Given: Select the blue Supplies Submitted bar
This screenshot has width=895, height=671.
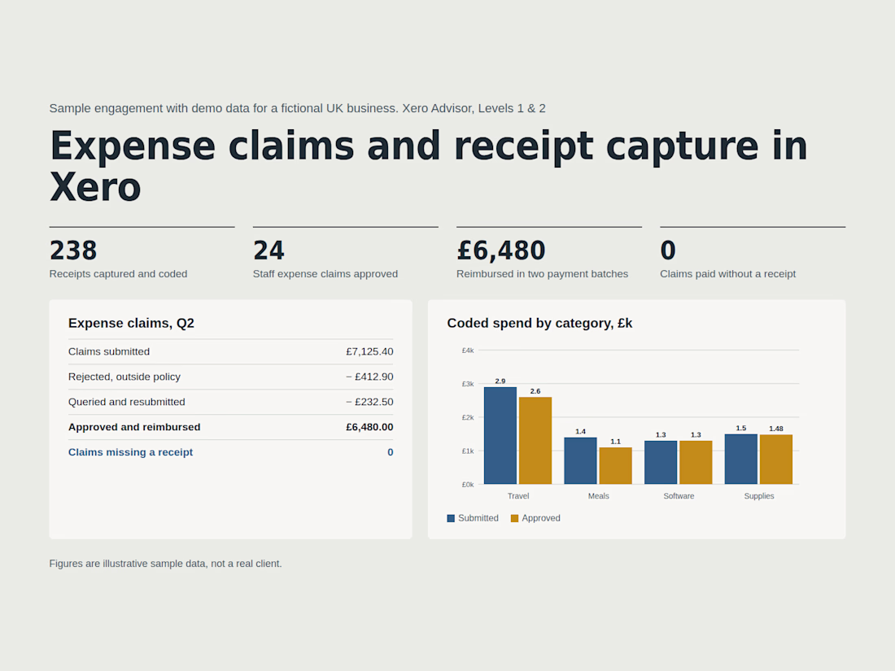Looking at the screenshot, I should pos(741,459).
